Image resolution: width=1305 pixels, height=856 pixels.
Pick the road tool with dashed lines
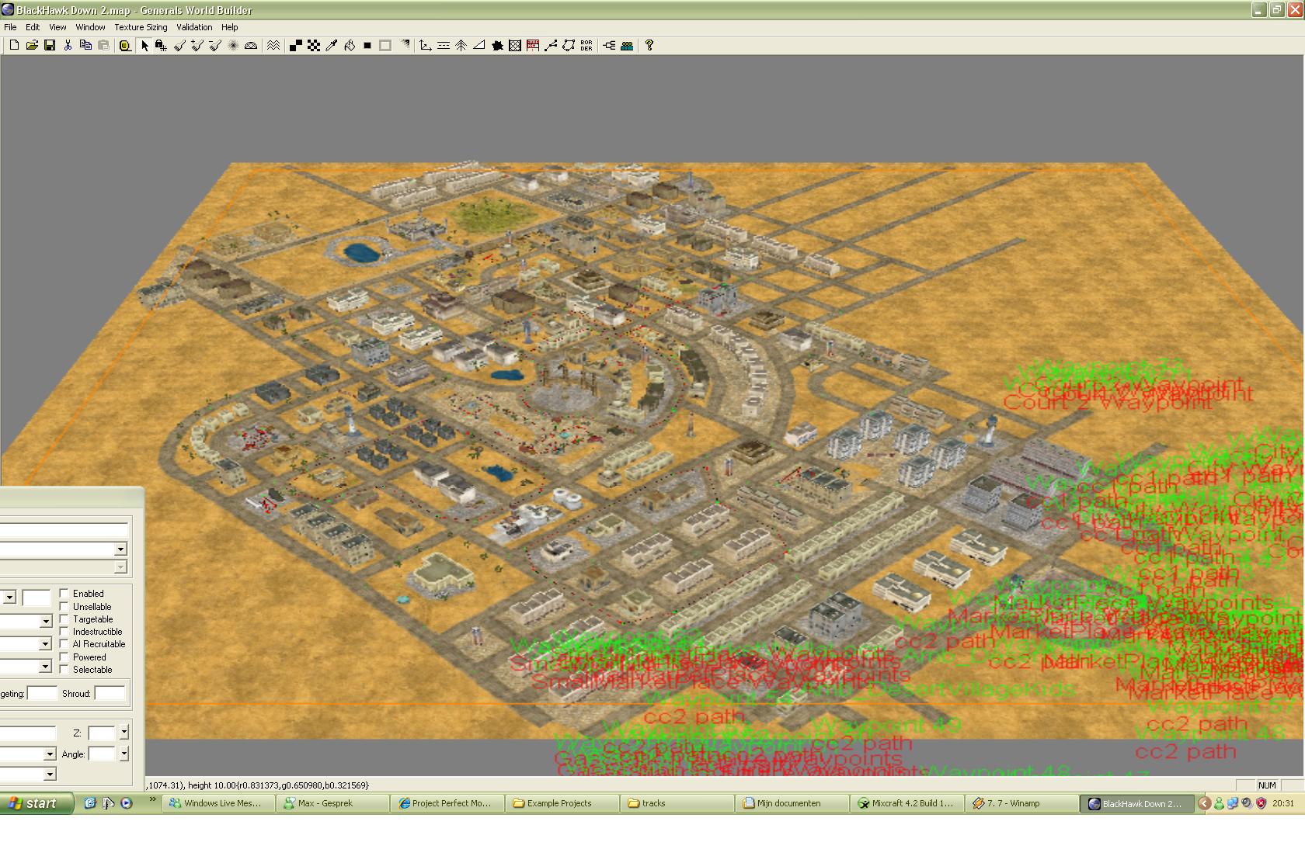tap(444, 46)
